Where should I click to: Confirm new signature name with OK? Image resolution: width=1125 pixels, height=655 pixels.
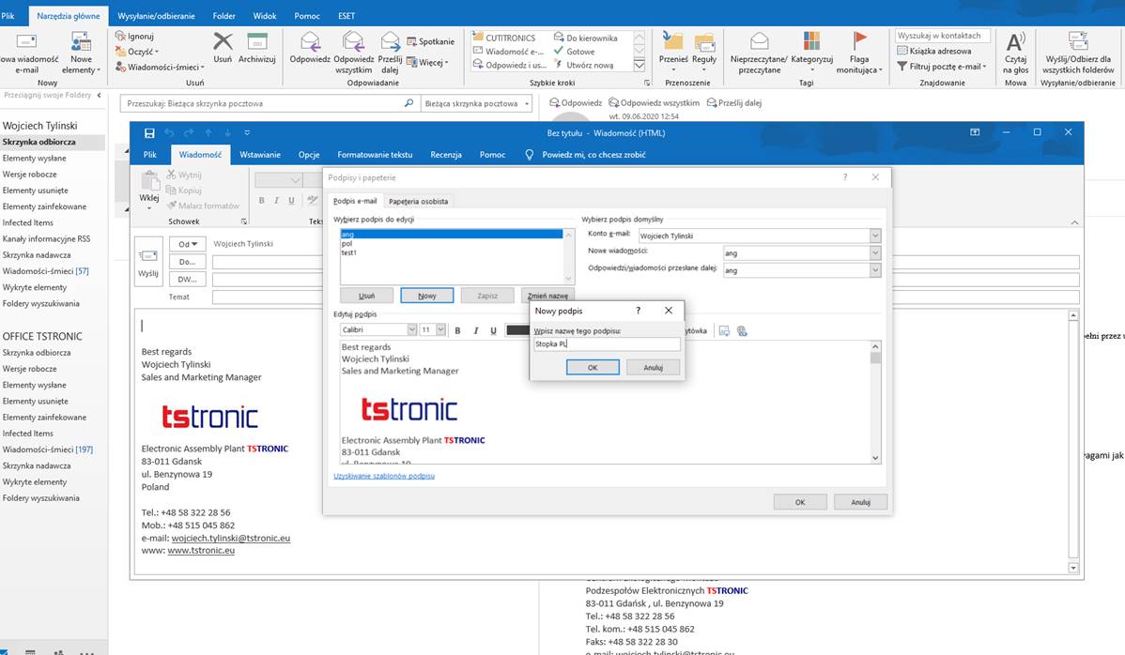click(x=593, y=368)
